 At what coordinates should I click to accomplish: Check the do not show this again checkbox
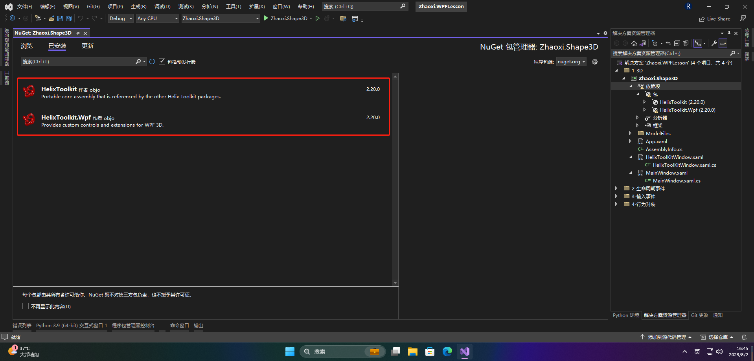pos(26,306)
